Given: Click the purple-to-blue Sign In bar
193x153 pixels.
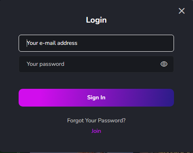Looking at the screenshot, I should [96, 98].
